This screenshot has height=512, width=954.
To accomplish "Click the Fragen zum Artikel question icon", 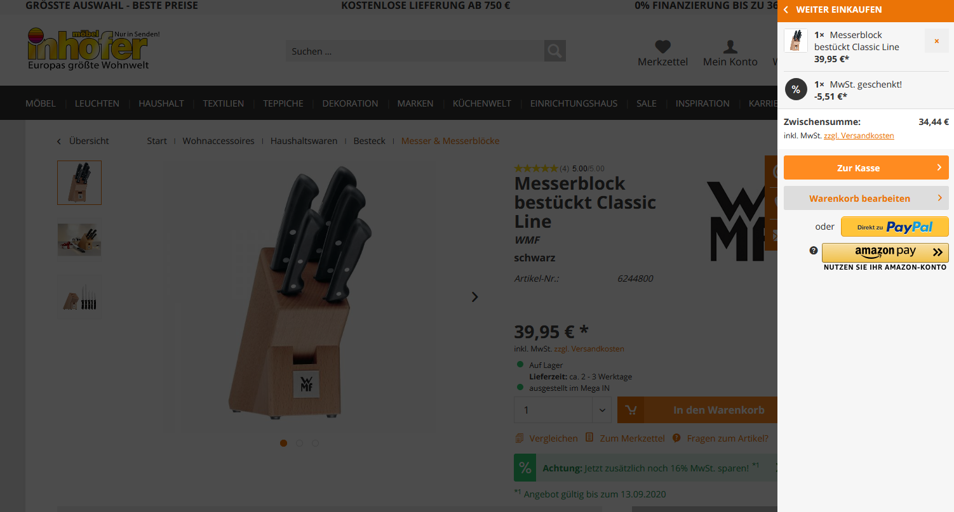I will (676, 438).
